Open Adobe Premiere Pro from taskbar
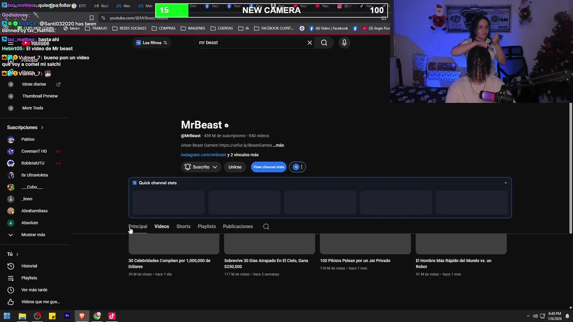Image resolution: width=573 pixels, height=322 pixels. click(x=67, y=316)
